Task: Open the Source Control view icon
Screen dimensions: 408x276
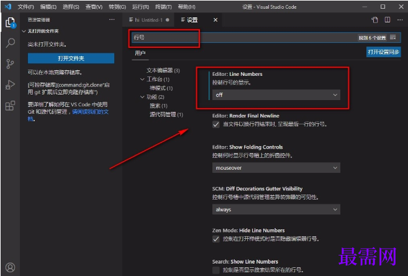Action: pos(10,64)
